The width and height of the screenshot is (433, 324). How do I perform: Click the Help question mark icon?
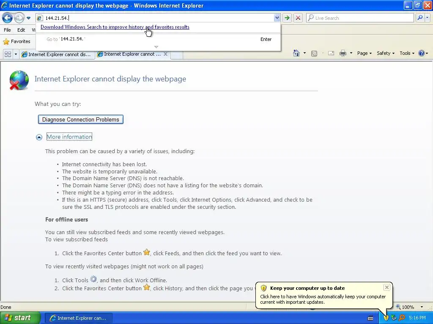pyautogui.click(x=422, y=53)
